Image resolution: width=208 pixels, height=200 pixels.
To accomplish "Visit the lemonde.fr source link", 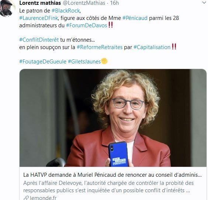I will pyautogui.click(x=43, y=198).
